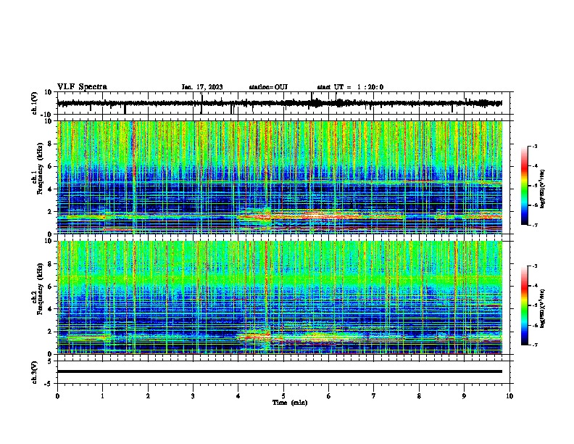Click time axis tick label "5"
The image size is (574, 444).
[x=283, y=396]
